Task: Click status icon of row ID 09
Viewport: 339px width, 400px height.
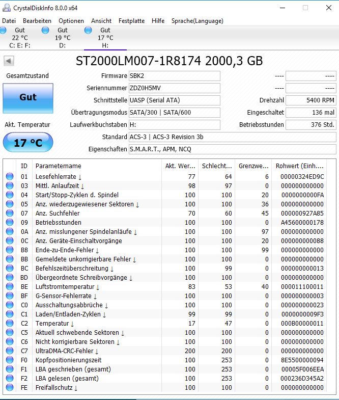Action: [10, 222]
